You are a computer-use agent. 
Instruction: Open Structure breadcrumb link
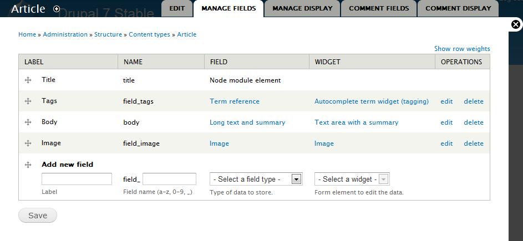[108, 34]
